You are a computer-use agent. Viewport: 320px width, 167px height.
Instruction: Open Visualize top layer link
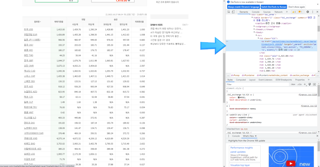[x=240, y=165]
